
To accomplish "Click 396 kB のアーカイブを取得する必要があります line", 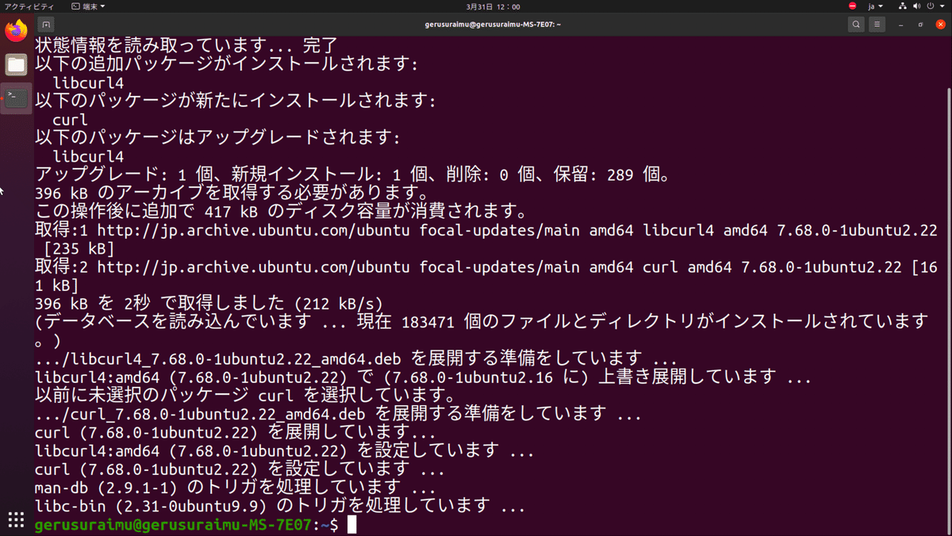I will 232,193.
